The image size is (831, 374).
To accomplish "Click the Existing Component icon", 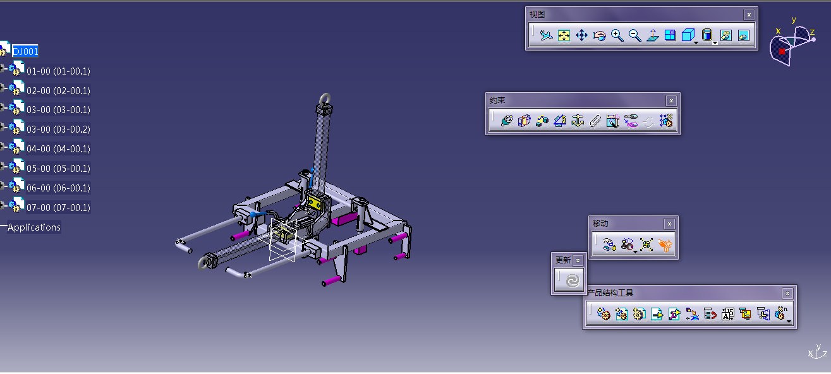I will point(657,313).
